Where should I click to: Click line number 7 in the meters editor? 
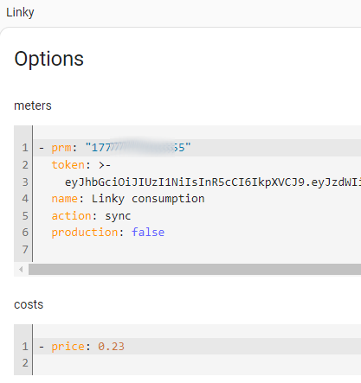(x=25, y=250)
